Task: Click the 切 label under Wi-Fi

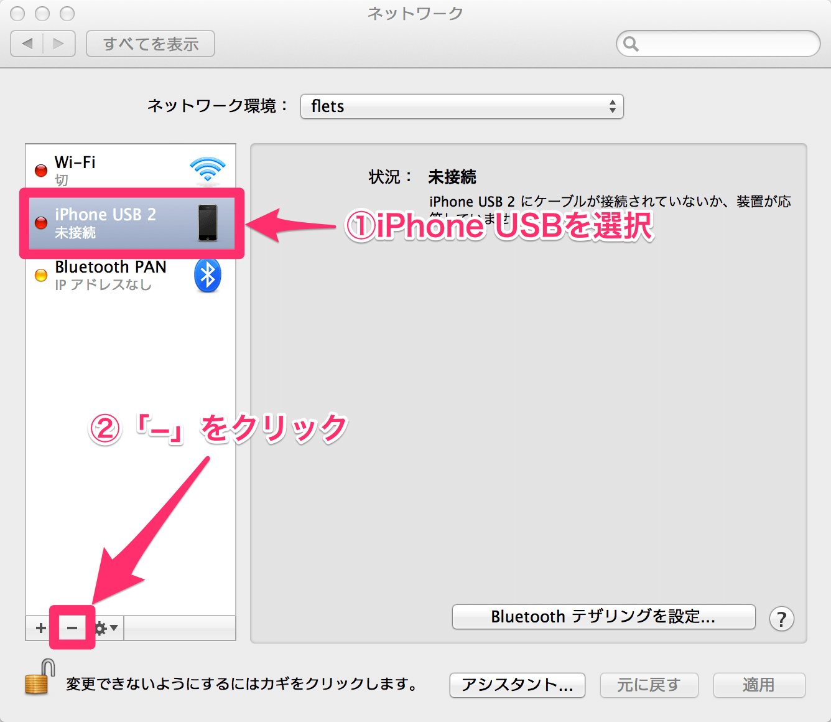Action: pyautogui.click(x=62, y=180)
